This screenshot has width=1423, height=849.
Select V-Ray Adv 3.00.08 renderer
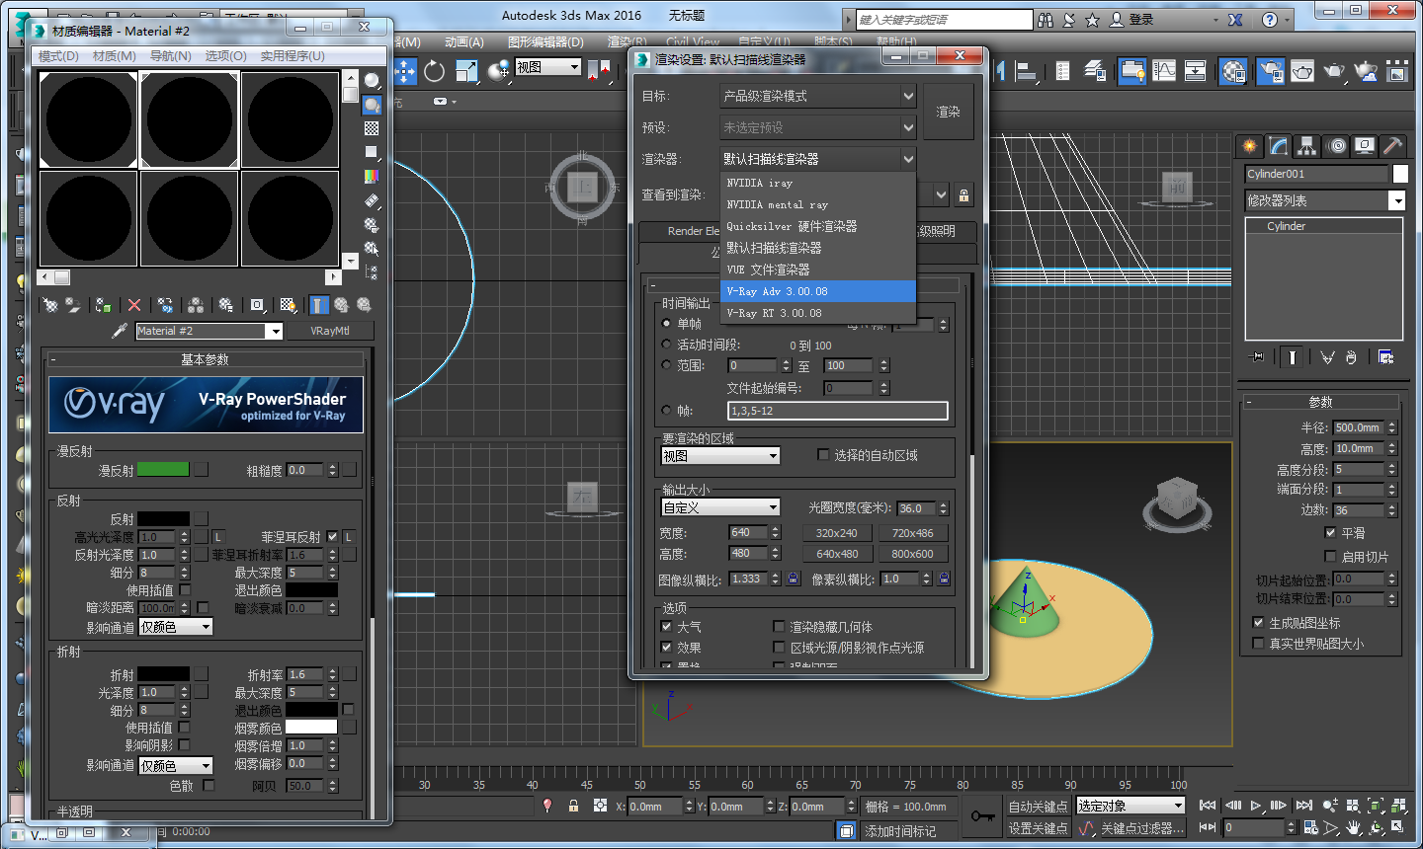818,291
